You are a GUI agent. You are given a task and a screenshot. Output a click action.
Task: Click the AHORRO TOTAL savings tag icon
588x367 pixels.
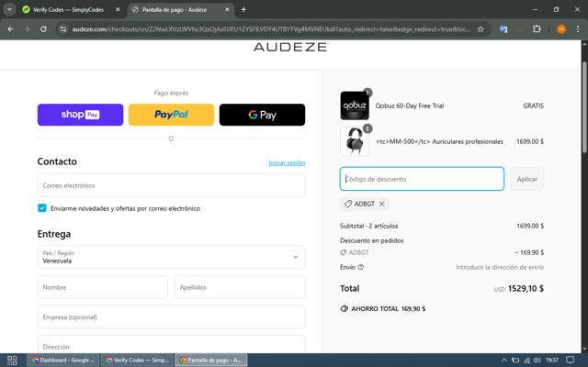click(344, 308)
